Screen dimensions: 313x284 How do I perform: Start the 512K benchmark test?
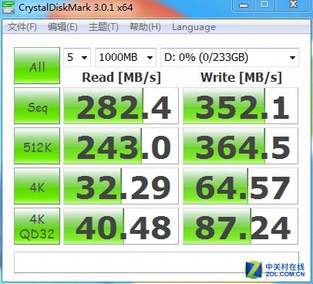pyautogui.click(x=37, y=146)
